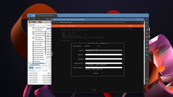Select VM 101 (directus) in the tree
173x97 pixels.
pos(37,30)
